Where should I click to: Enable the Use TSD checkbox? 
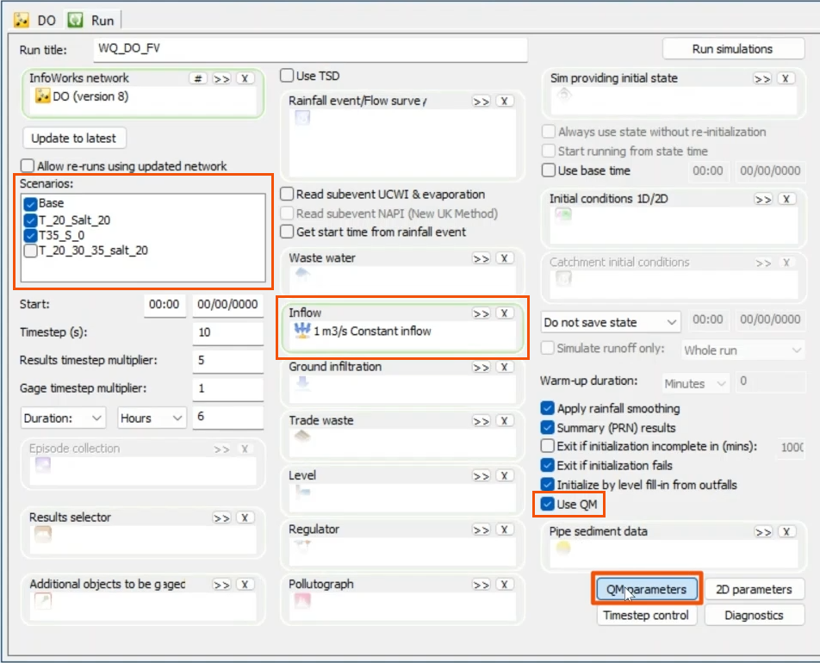tap(286, 75)
